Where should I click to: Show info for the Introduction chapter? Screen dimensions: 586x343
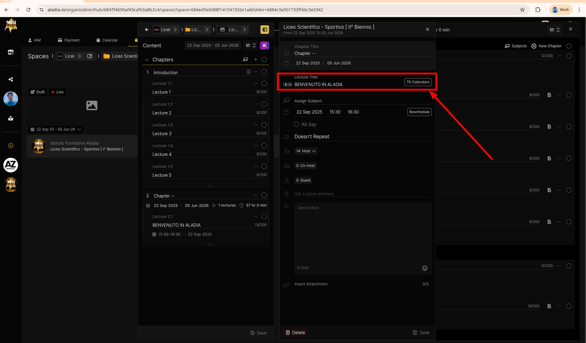point(249,72)
